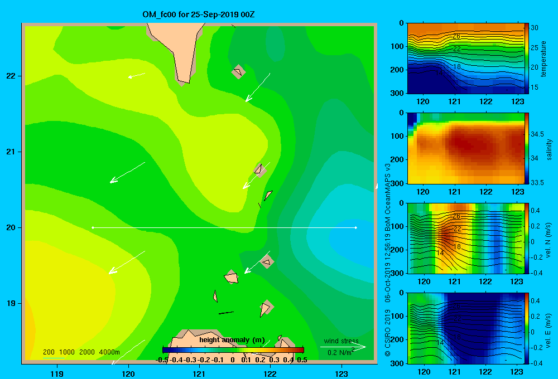Viewport: 558px width, 379px height.
Task: Click longitude label '122' below main map
Action: [x=270, y=373]
